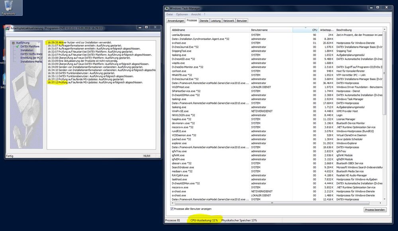Click the Arbeitsplatzaktualisierung title bar icon

[x=8, y=28]
